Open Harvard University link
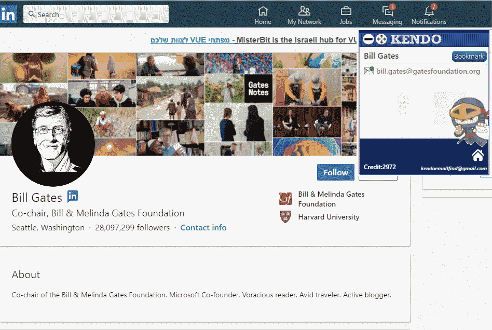The width and height of the screenshot is (492, 330). click(x=328, y=217)
